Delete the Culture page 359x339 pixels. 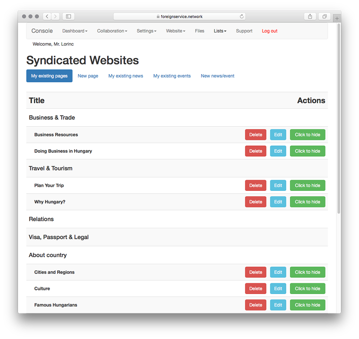pos(255,288)
